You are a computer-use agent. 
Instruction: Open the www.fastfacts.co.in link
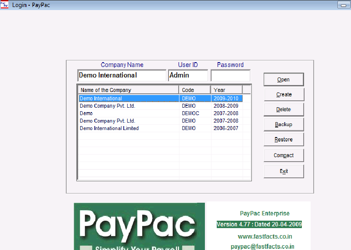click(265, 236)
